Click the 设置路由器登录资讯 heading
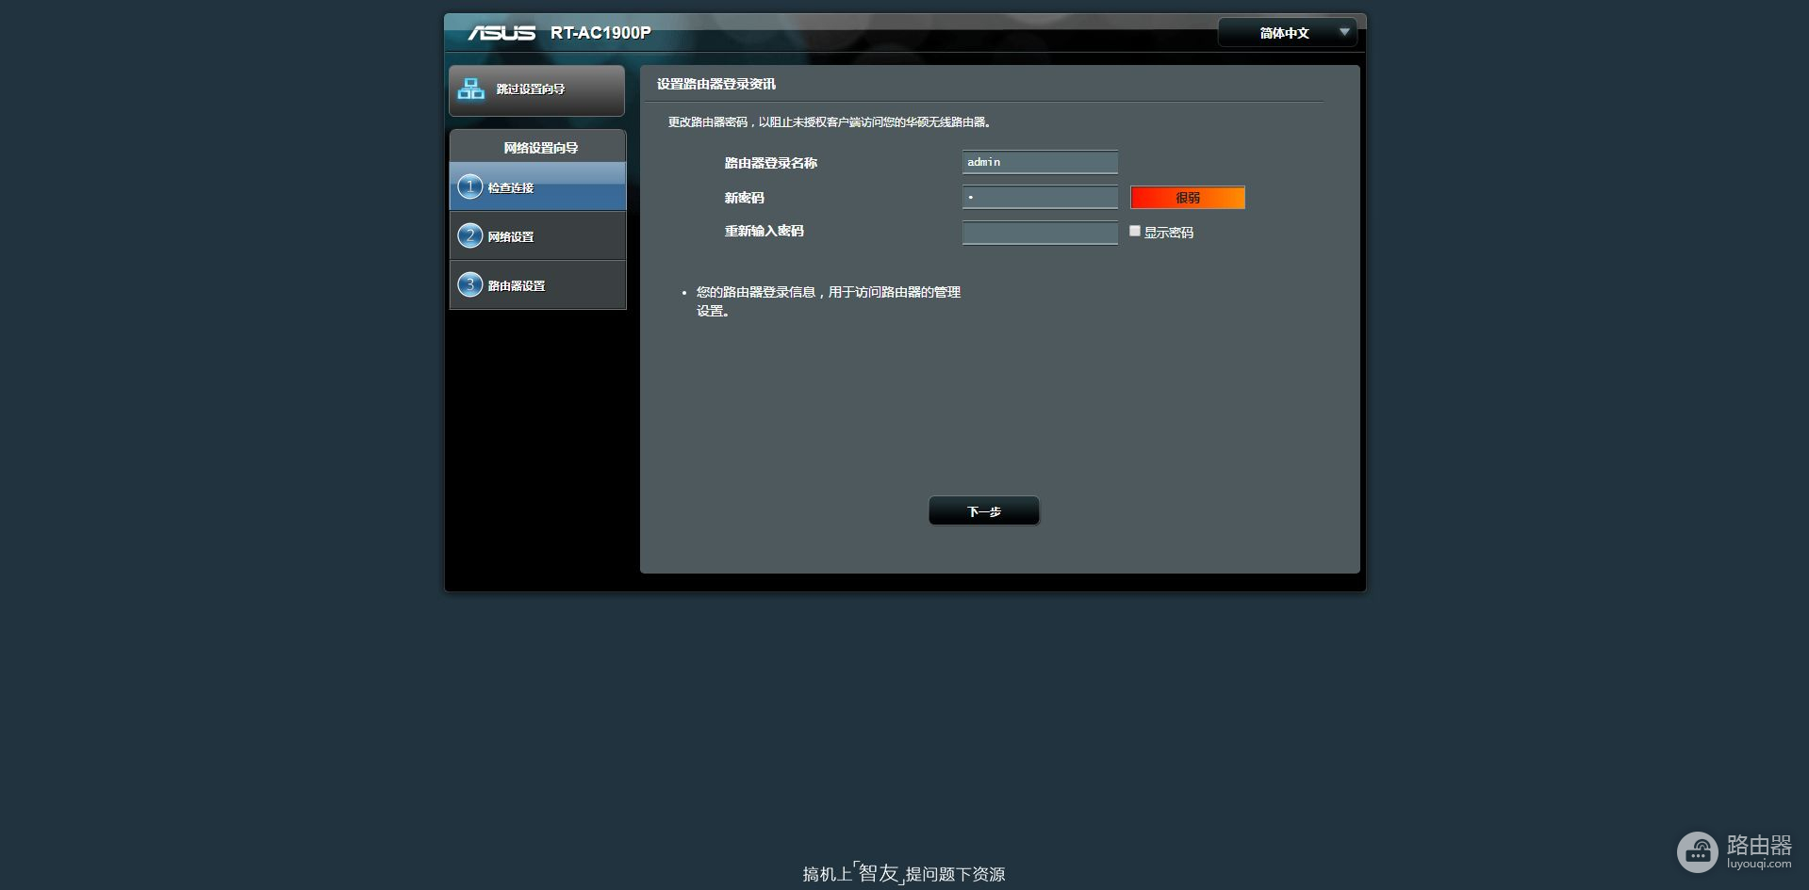 pos(716,84)
